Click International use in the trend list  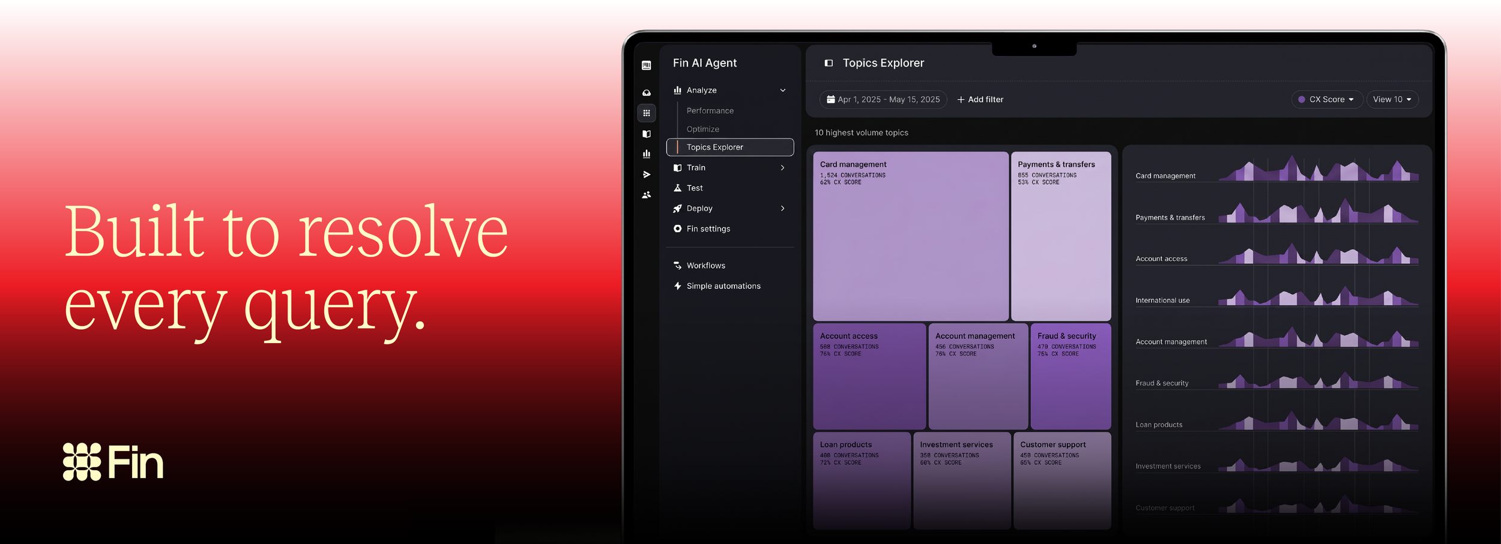pos(1162,300)
